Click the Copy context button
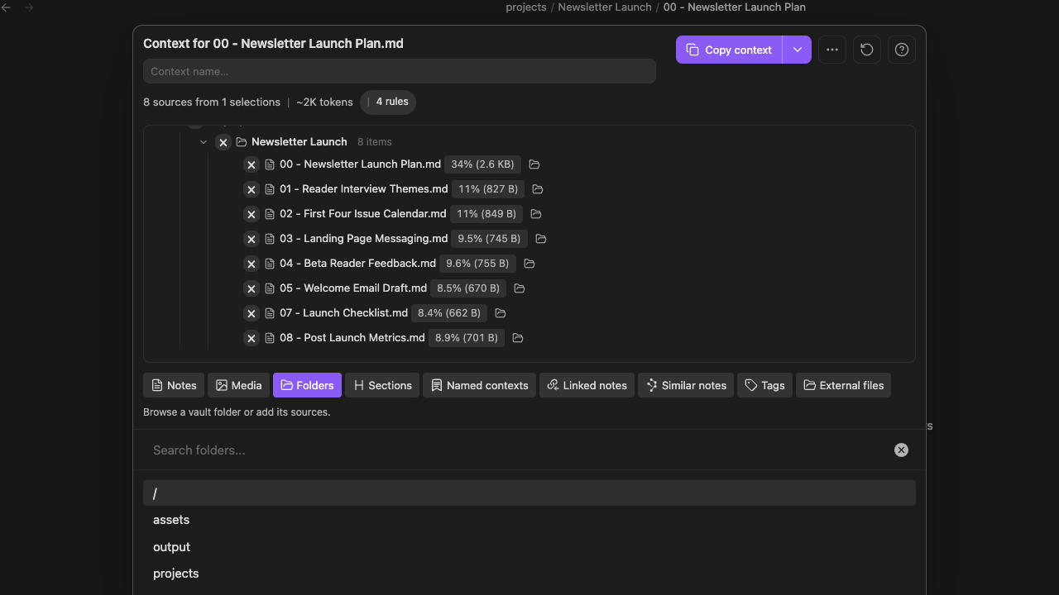This screenshot has width=1059, height=595. pos(729,50)
